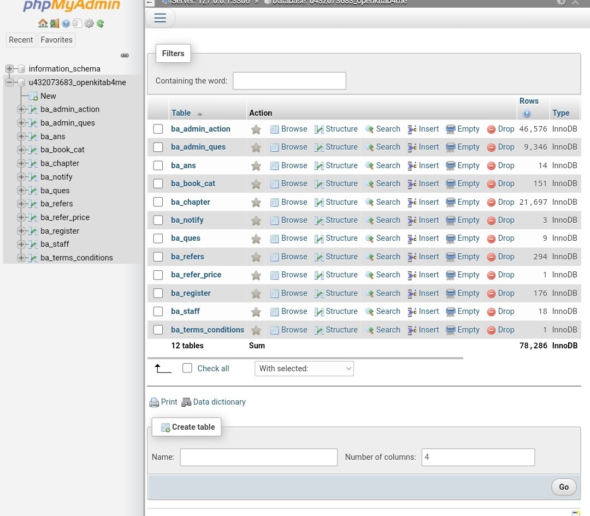Viewport: 590px width, 516px height.
Task: Click the Rows help question mark icon
Action: [527, 114]
